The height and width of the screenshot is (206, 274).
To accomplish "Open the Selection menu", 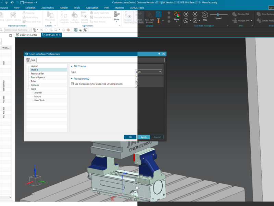I will click(30, 8).
